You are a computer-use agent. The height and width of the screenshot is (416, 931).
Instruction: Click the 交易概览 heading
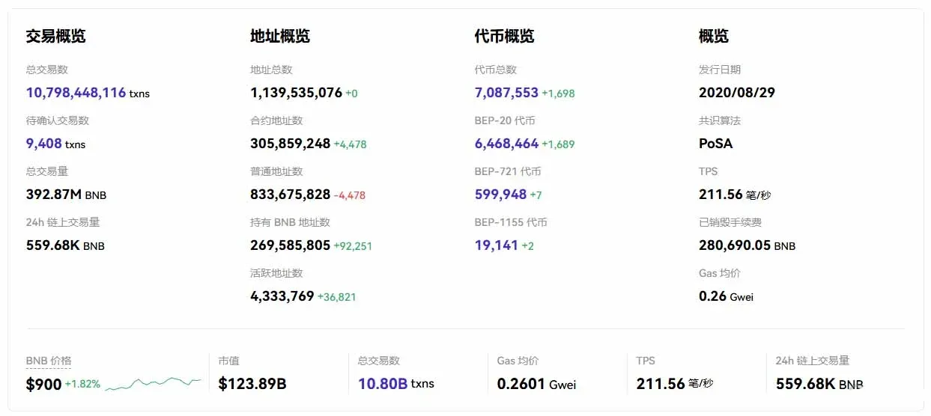coord(55,36)
